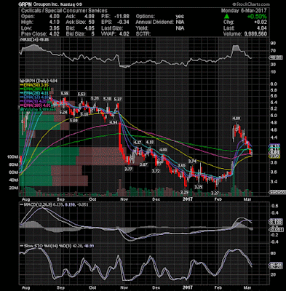Click the 0.6 level on the MACD axis
Viewport: 286px width, 291px height.
click(274, 206)
